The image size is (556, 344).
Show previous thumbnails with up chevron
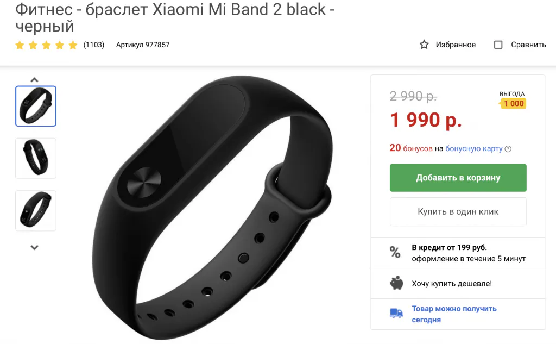coord(34,80)
